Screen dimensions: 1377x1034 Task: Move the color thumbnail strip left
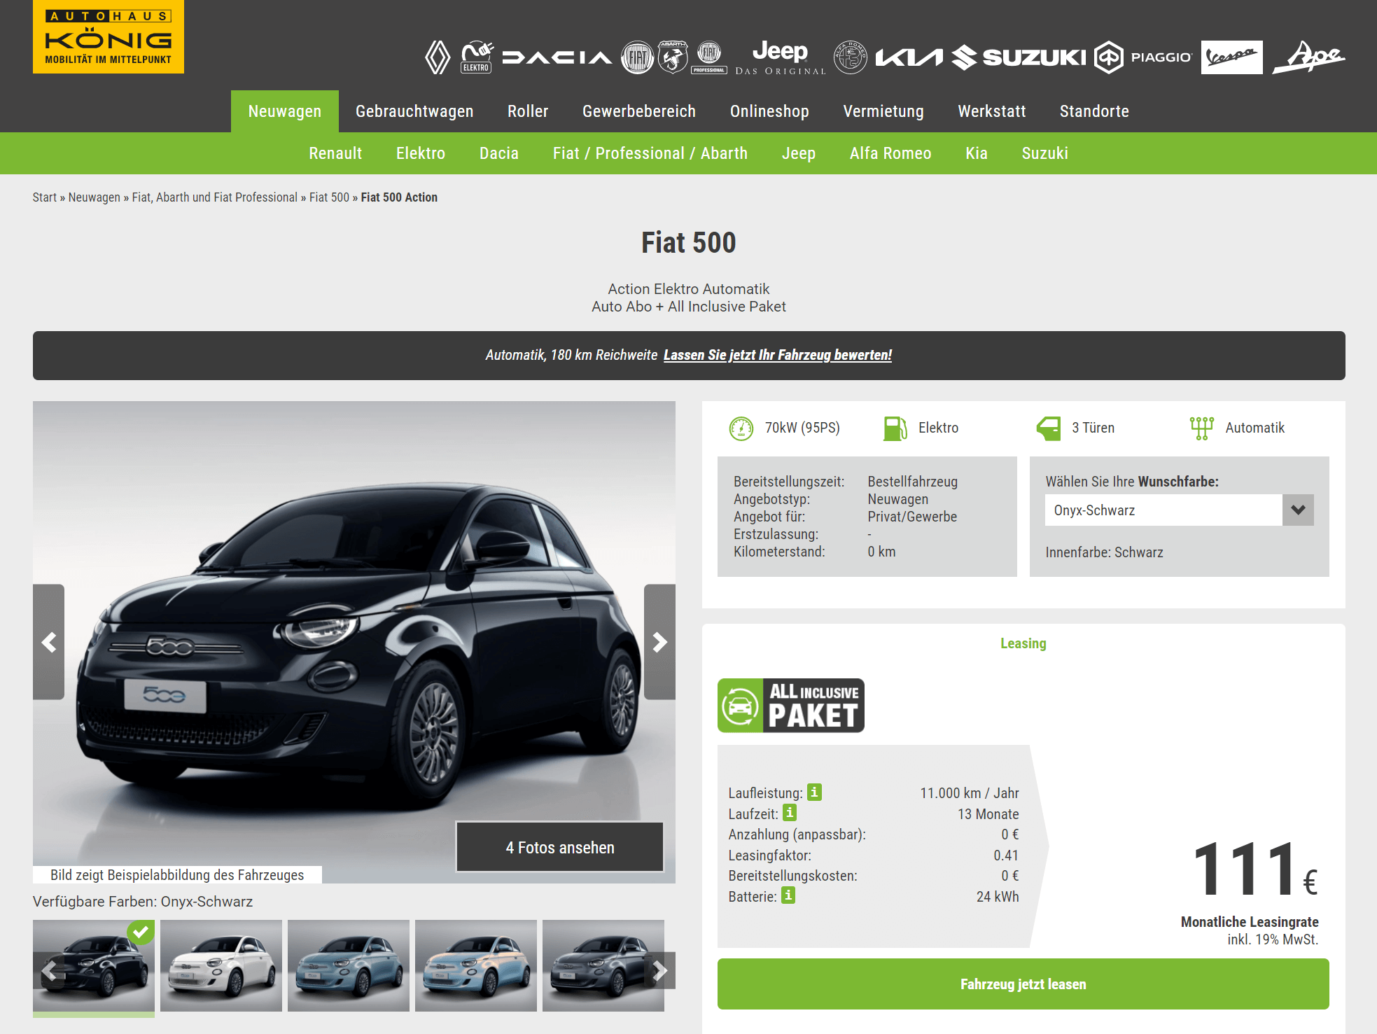coord(49,971)
